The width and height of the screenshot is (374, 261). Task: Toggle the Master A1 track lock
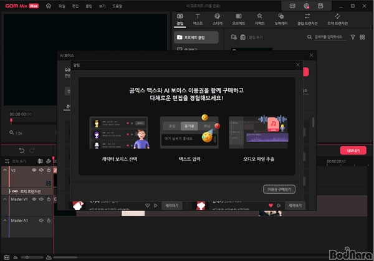pyautogui.click(x=49, y=221)
